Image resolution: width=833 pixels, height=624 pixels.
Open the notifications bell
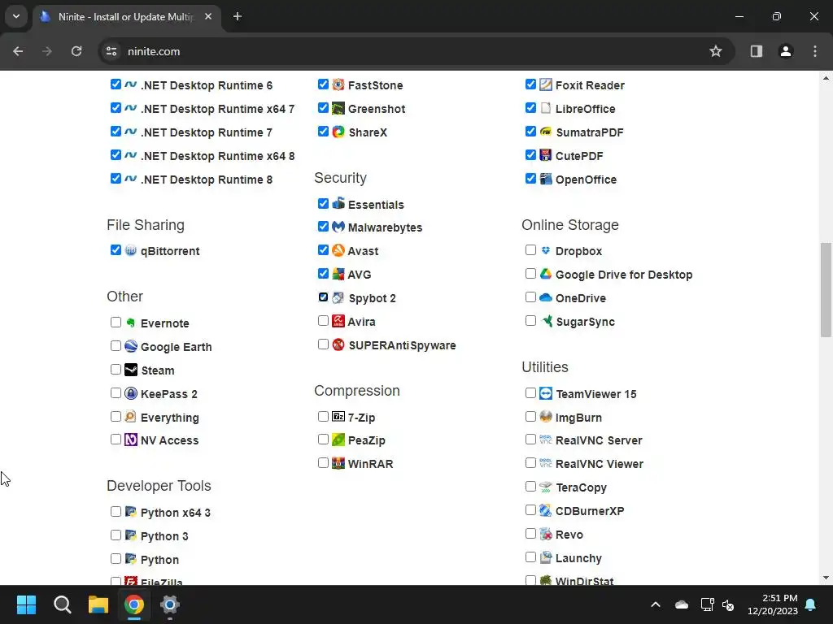click(811, 604)
